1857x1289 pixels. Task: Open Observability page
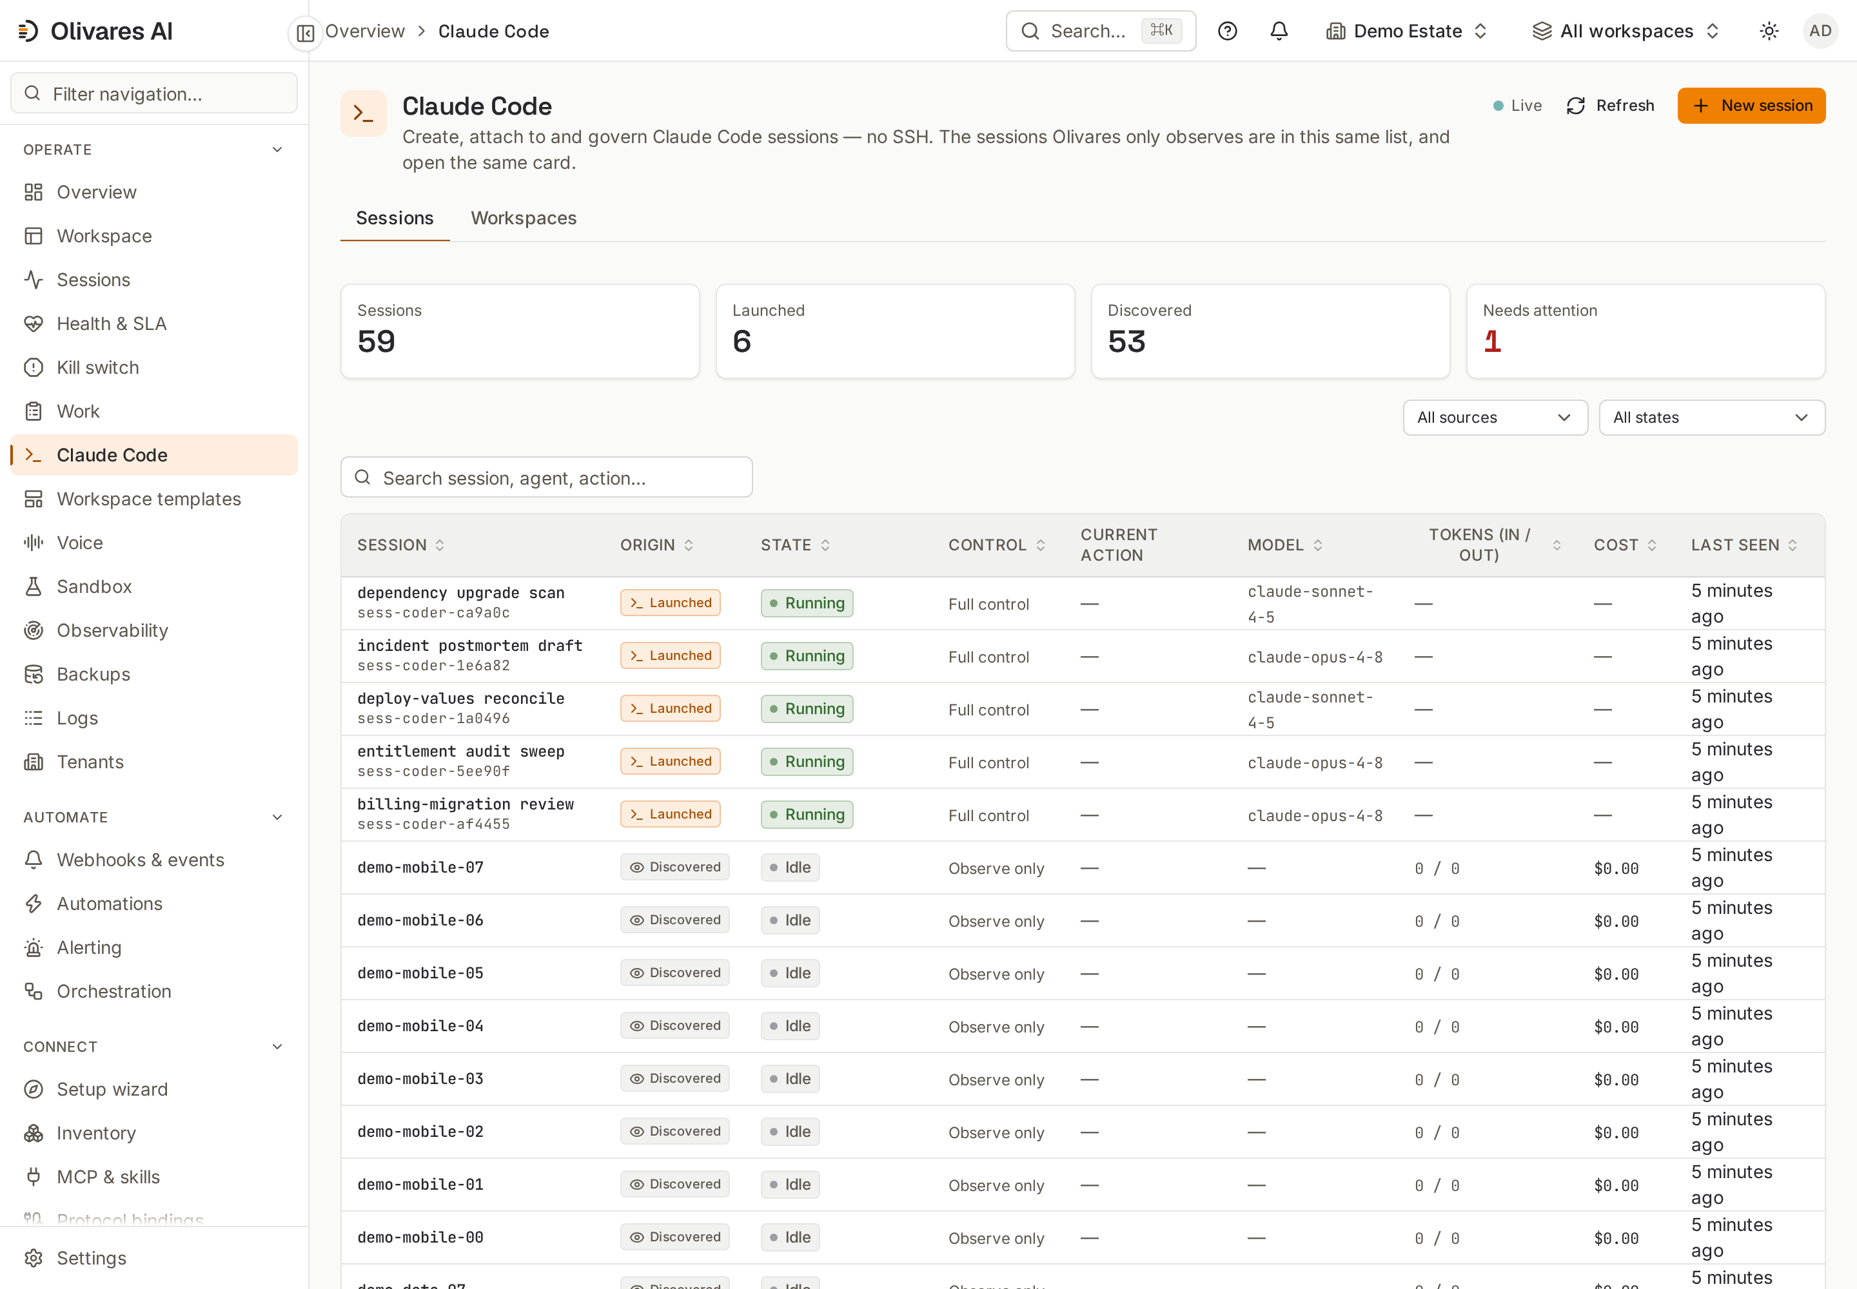pos(153,631)
